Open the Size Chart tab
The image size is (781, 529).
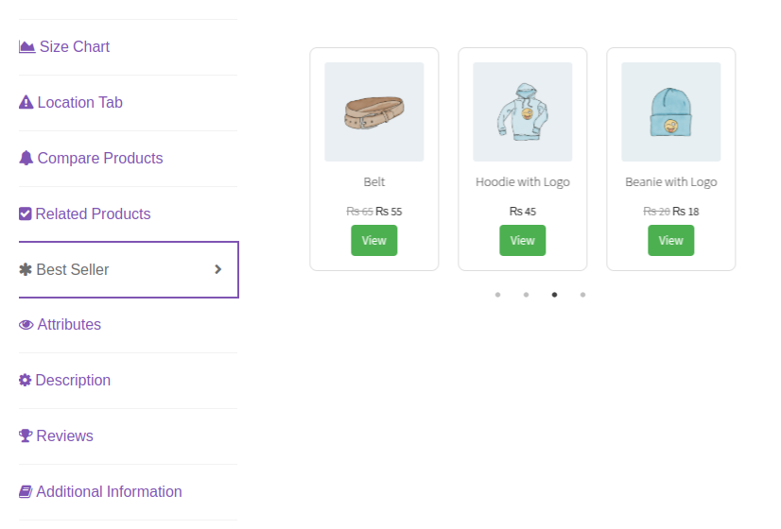(x=75, y=47)
